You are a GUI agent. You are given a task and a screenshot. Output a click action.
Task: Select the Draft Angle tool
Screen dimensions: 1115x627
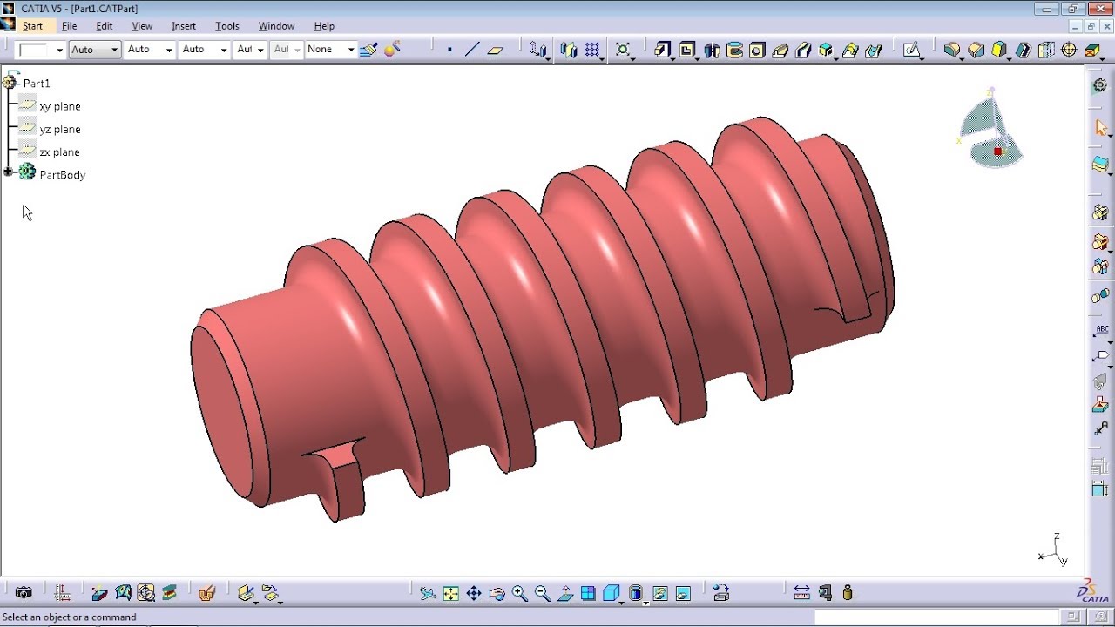[999, 50]
